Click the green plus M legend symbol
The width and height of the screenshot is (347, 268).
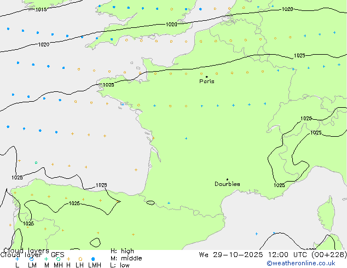[46, 259]
